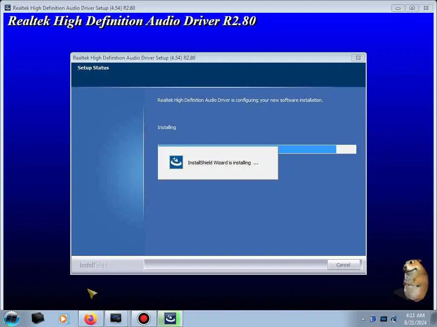The image size is (437, 327).
Task: Cancel the Realtek driver installation
Action: click(344, 265)
